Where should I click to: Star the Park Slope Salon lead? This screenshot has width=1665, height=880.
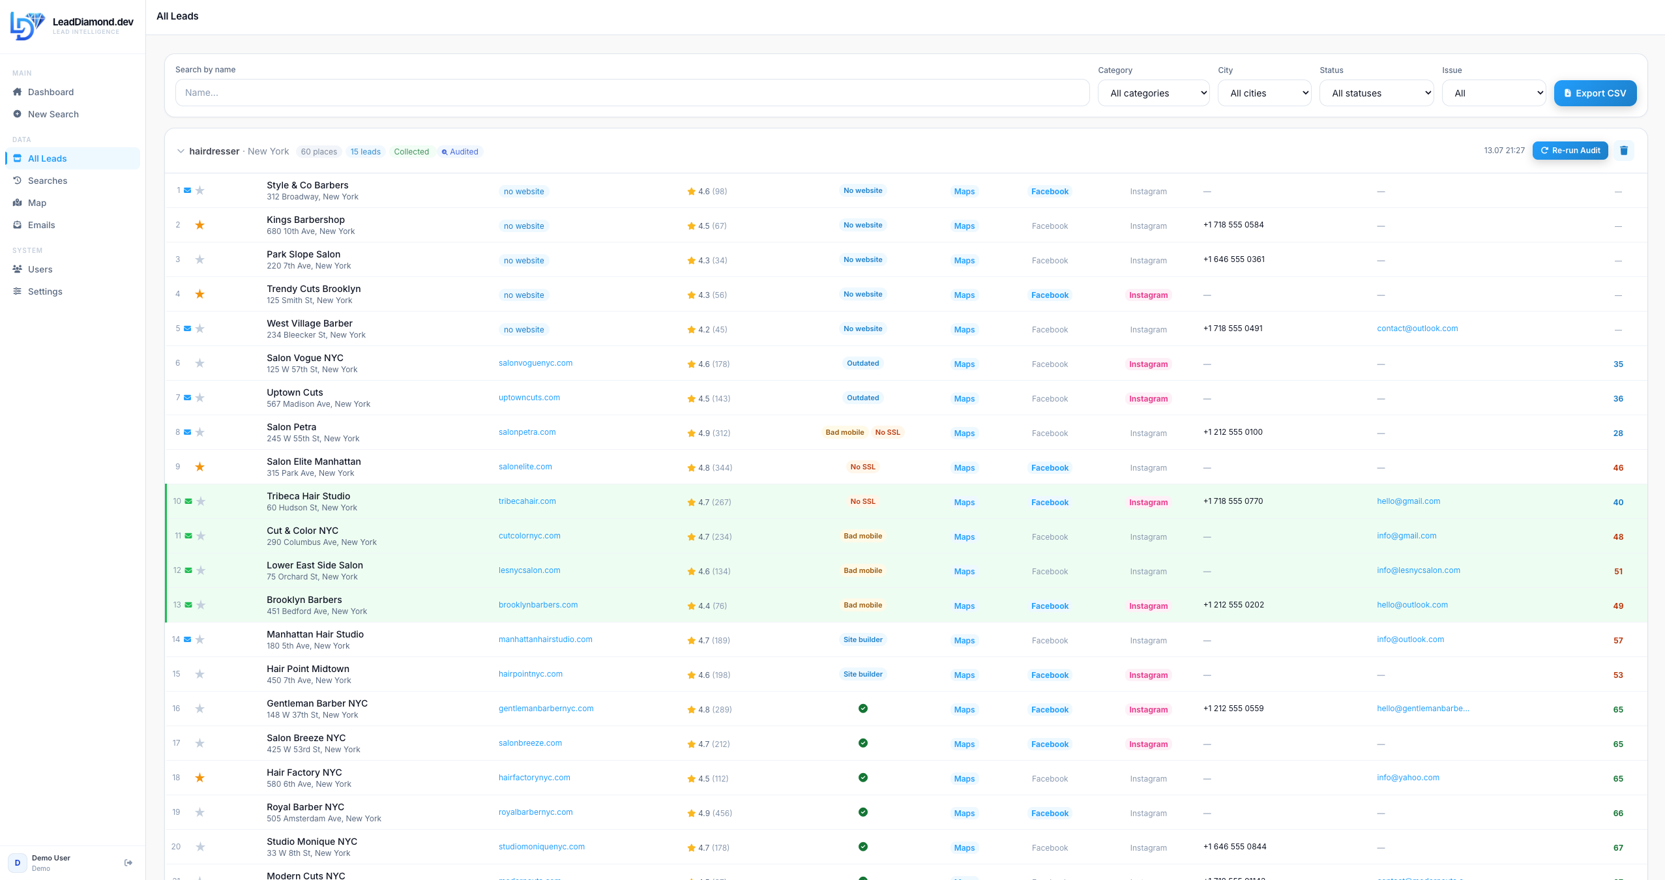coord(200,259)
